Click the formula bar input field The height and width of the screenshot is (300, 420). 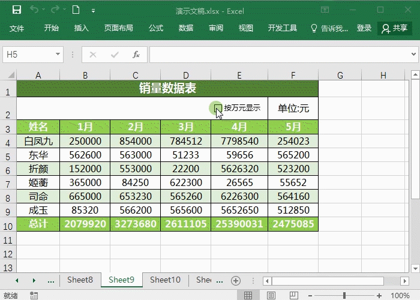click(x=279, y=55)
